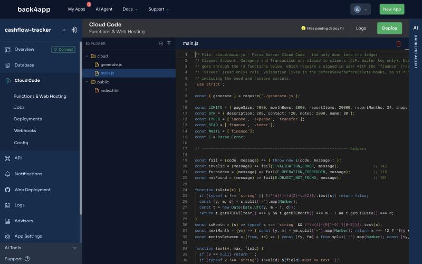422x264 pixels.
Task: Select Functions & Web Hosting submenu item
Action: coord(40,96)
